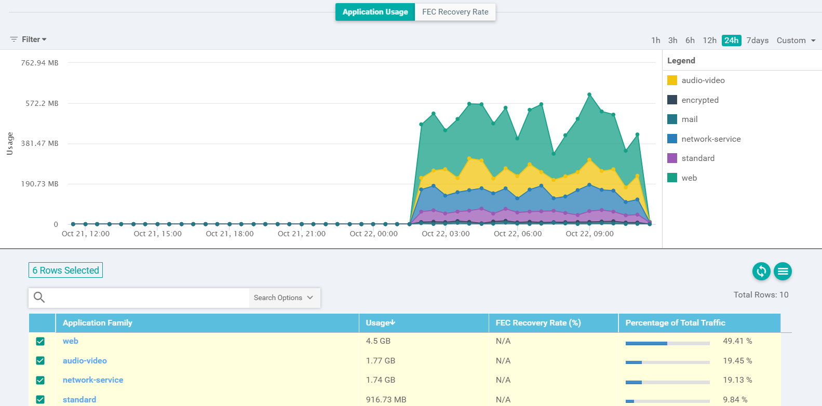Sort by Usage column header
The width and height of the screenshot is (822, 406).
(x=424, y=323)
